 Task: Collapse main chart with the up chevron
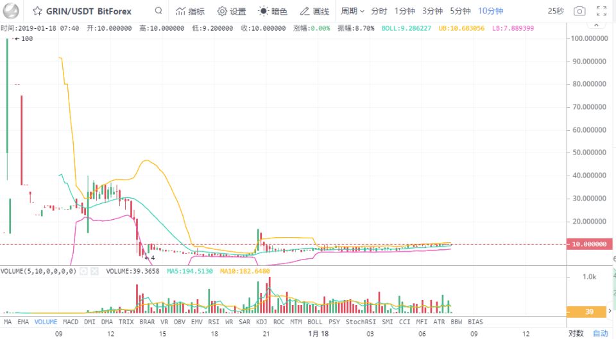coord(596,26)
